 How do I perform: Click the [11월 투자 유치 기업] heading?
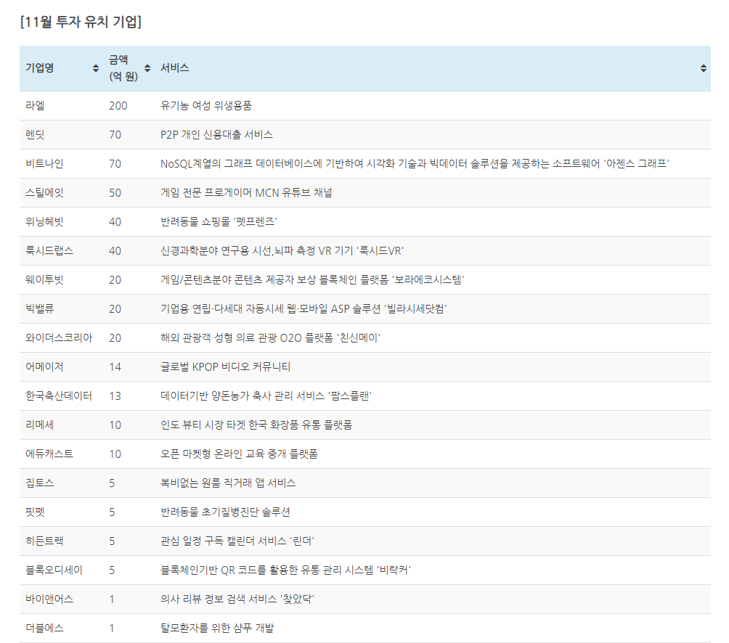point(81,21)
